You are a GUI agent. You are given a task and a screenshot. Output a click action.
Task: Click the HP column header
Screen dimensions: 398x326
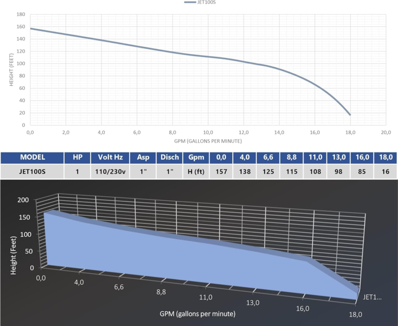78,157
